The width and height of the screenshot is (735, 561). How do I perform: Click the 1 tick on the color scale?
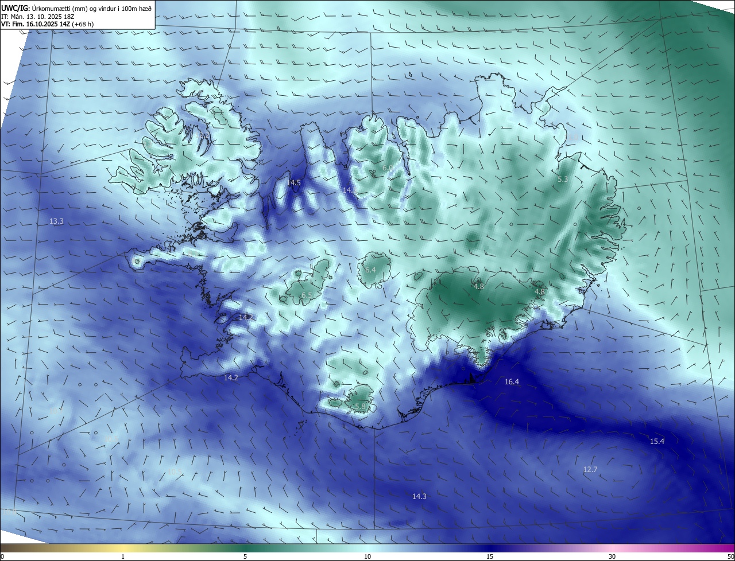(x=123, y=556)
